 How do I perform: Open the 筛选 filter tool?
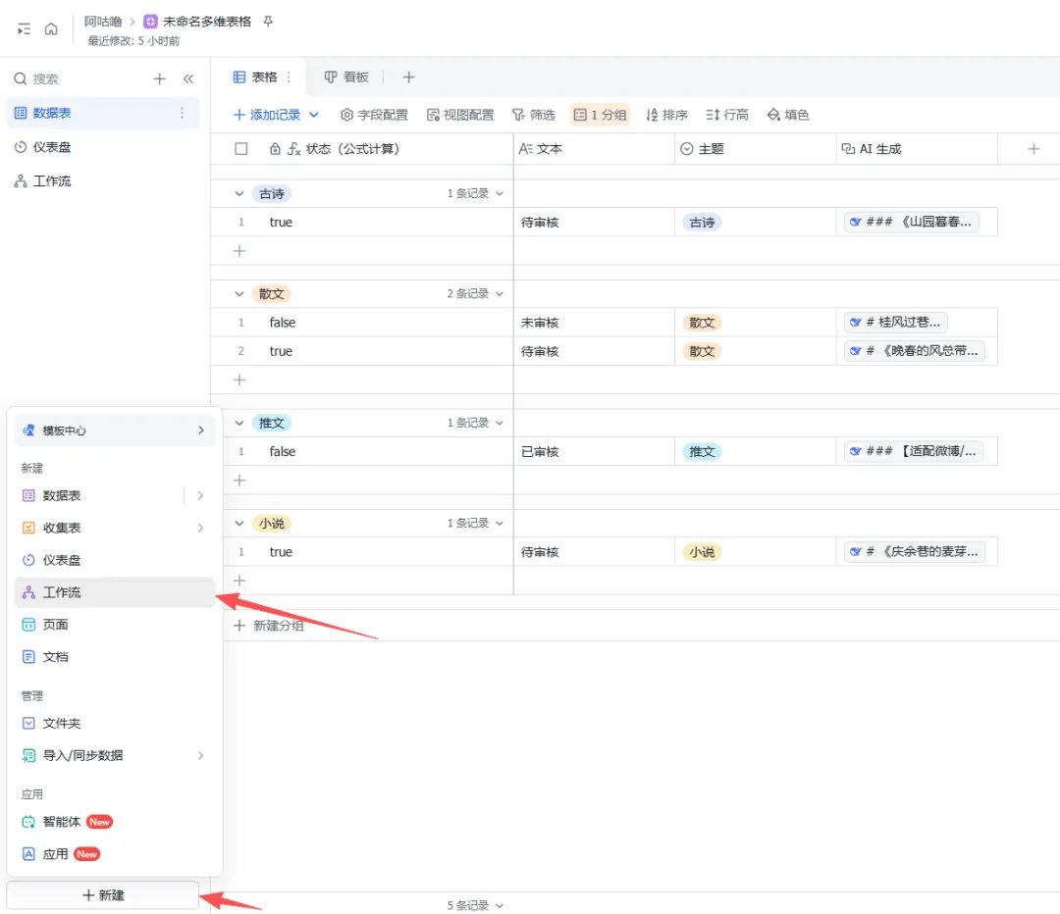(533, 115)
